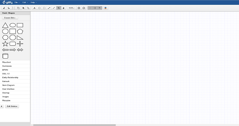The height and width of the screenshot is (126, 239).
Task: Open the Classic Skin dropdown
Action: [10, 18]
